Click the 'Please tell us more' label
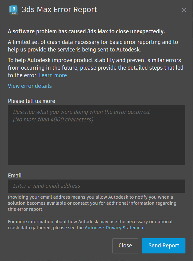The height and width of the screenshot is (261, 193). coord(32,101)
